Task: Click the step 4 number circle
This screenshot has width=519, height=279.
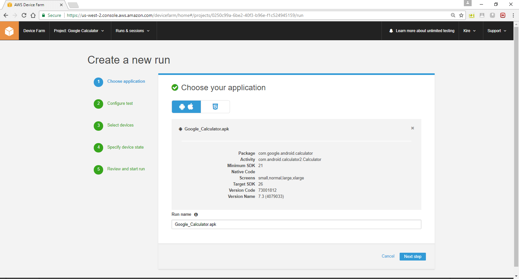Action: pos(99,148)
